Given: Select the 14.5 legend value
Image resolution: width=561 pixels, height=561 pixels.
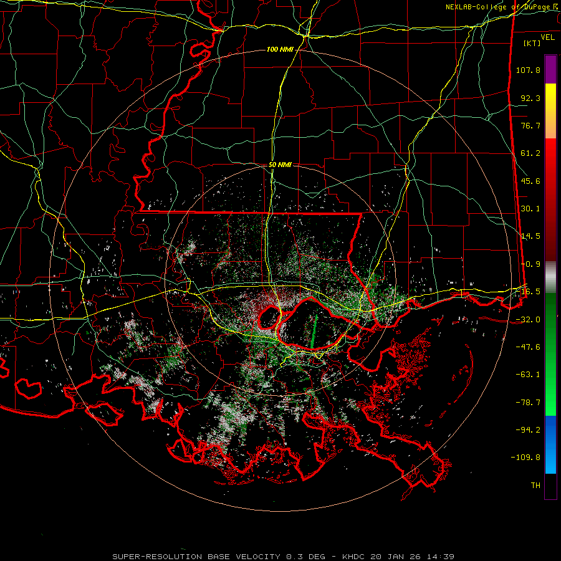Looking at the screenshot, I should [530, 236].
